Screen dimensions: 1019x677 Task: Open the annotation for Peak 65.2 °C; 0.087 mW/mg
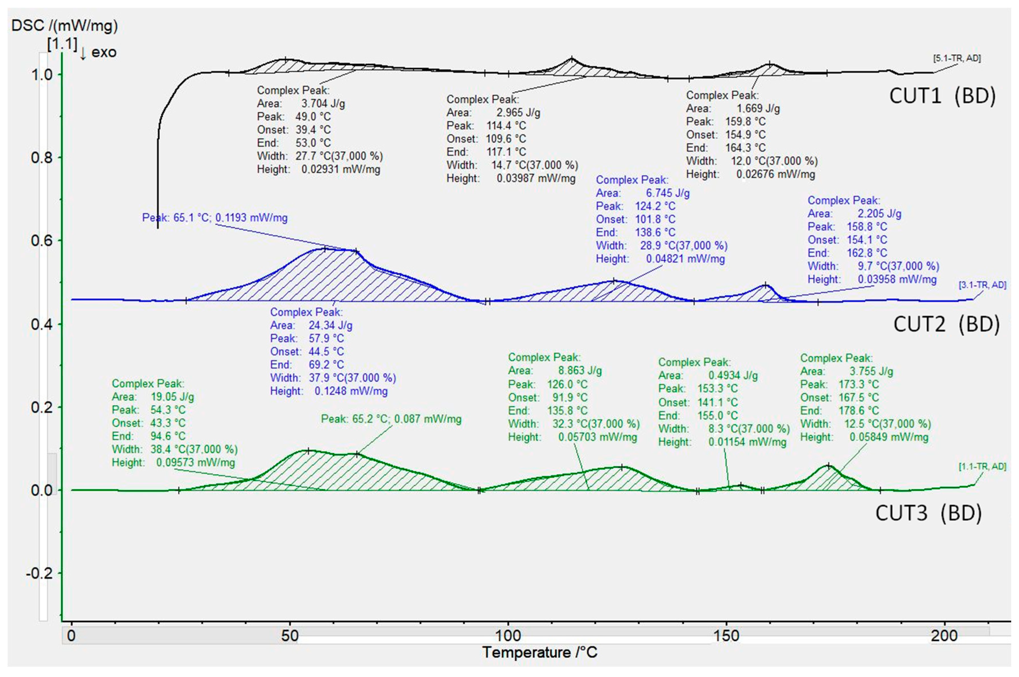pos(390,419)
